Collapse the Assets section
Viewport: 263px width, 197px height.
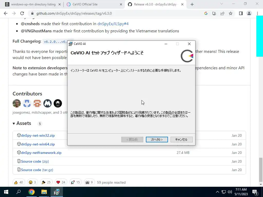[x=22, y=123]
